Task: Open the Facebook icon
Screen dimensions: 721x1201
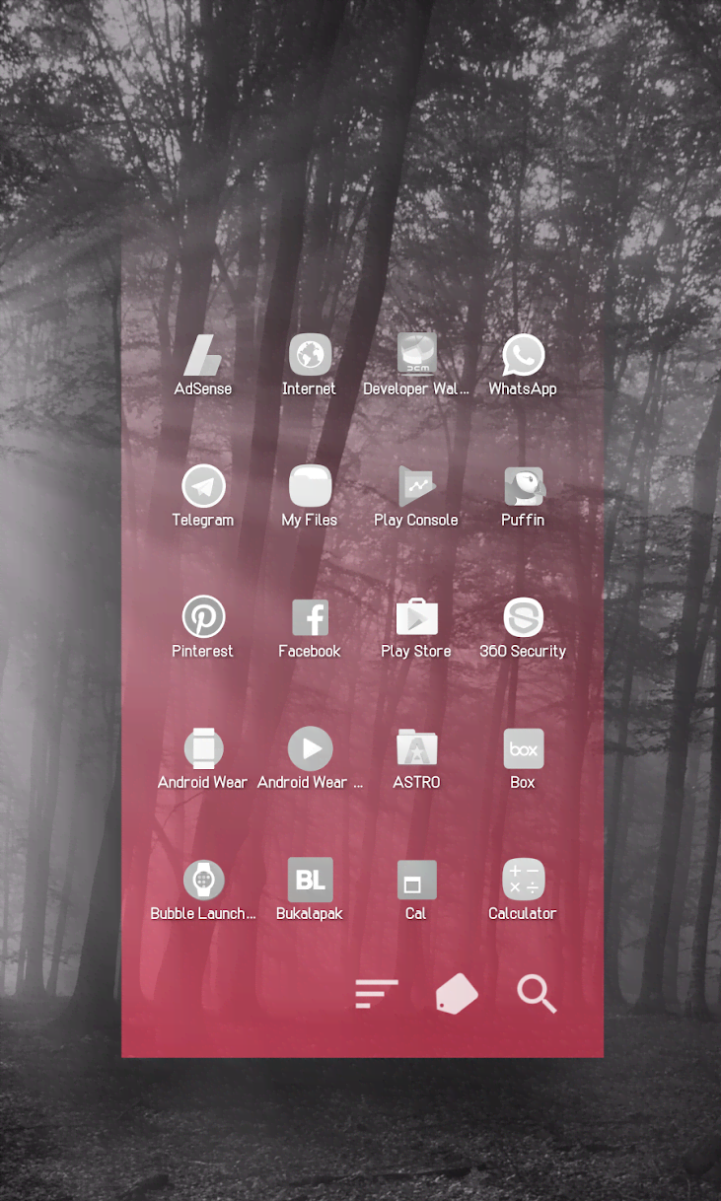Action: (310, 617)
